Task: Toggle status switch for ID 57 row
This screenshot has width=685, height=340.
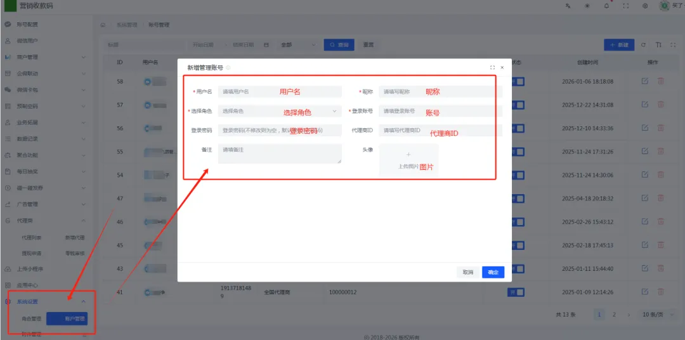Action: (x=518, y=105)
